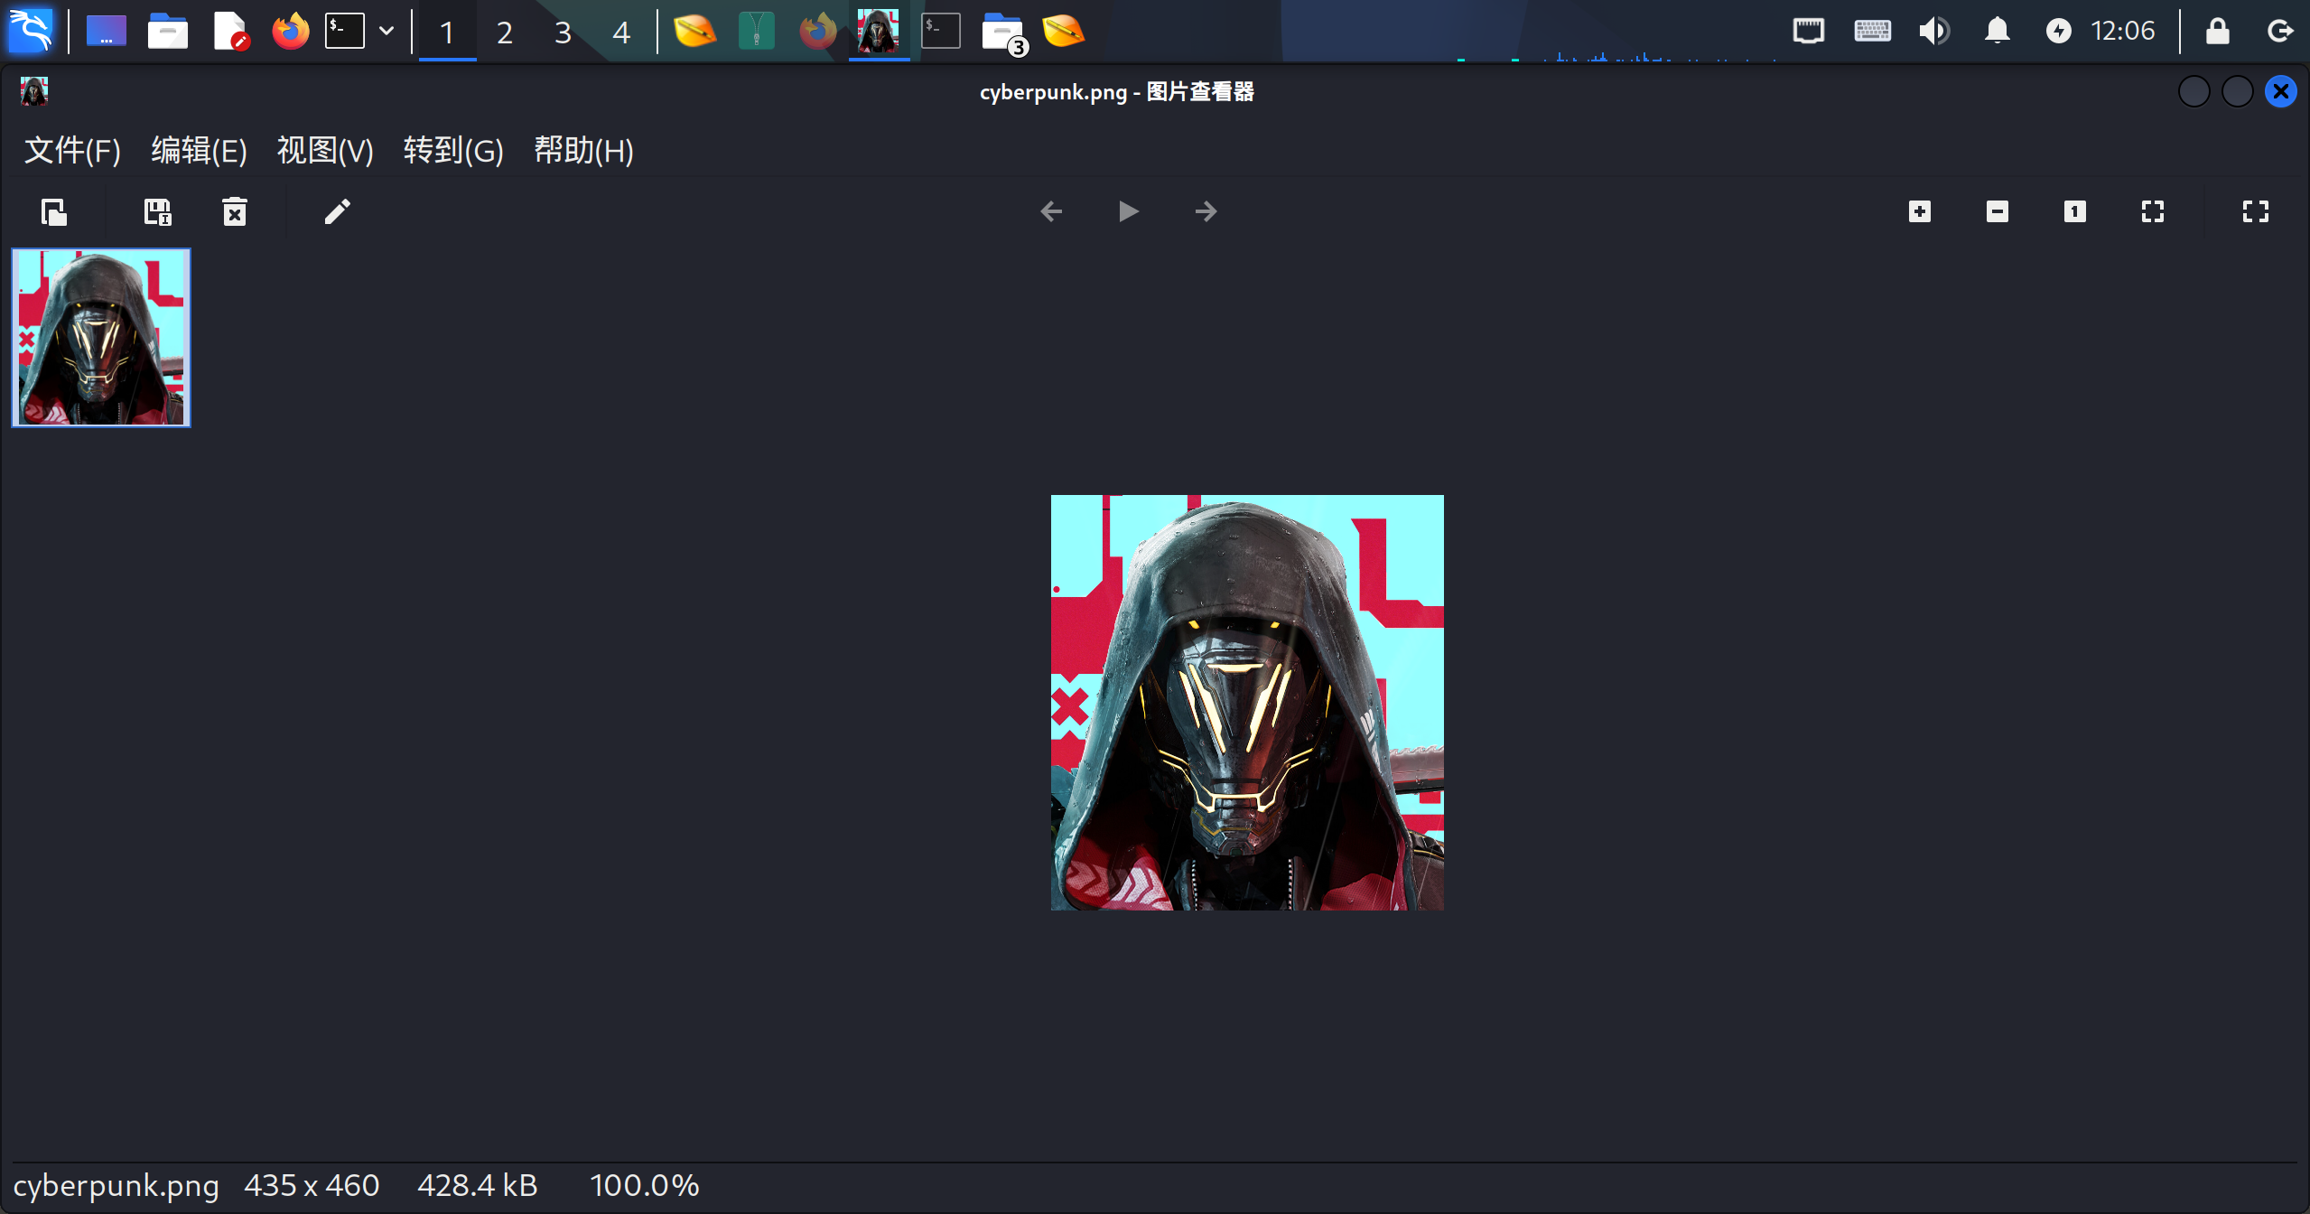Click the copy image toolbar icon
The image size is (2310, 1214).
coord(54,212)
